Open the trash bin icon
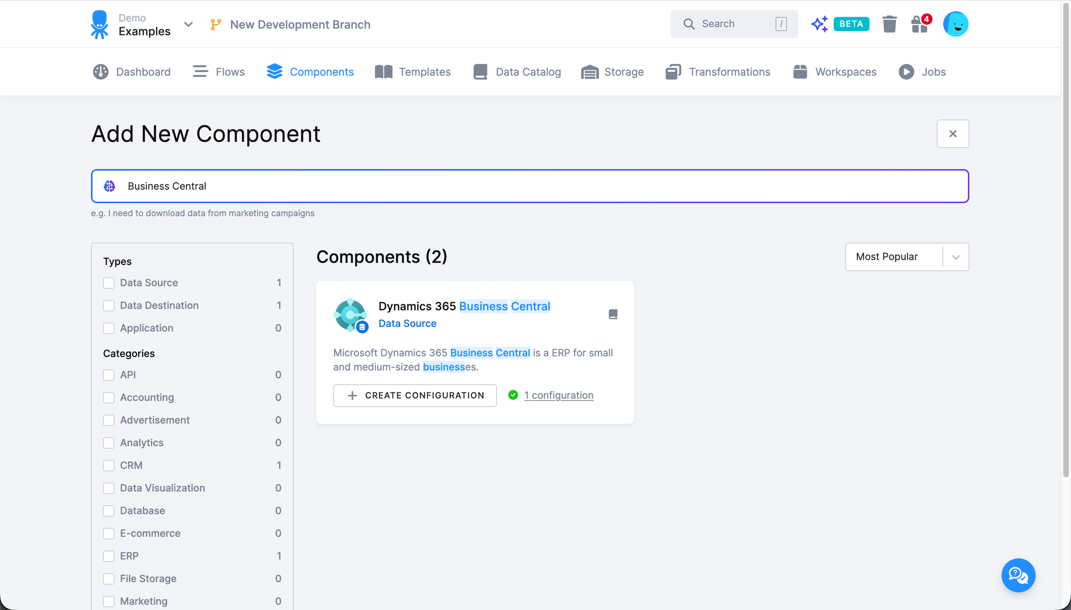Viewport: 1071px width, 610px height. (x=889, y=24)
